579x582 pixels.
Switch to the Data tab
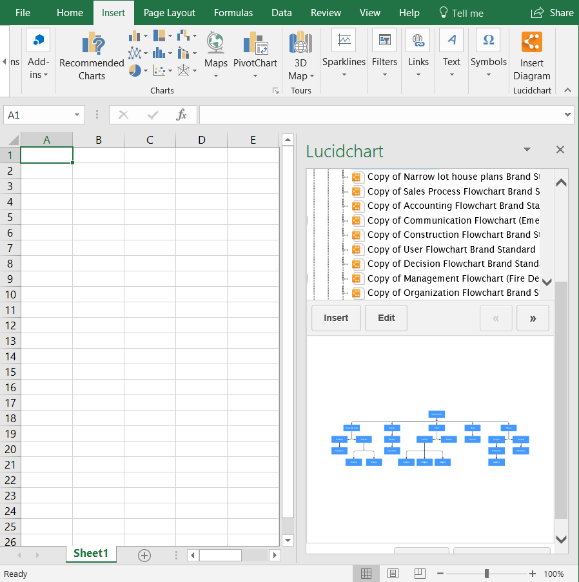tap(282, 13)
